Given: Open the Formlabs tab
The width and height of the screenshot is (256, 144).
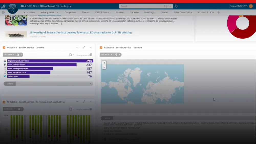Looking at the screenshot, I should pyautogui.click(x=134, y=12).
